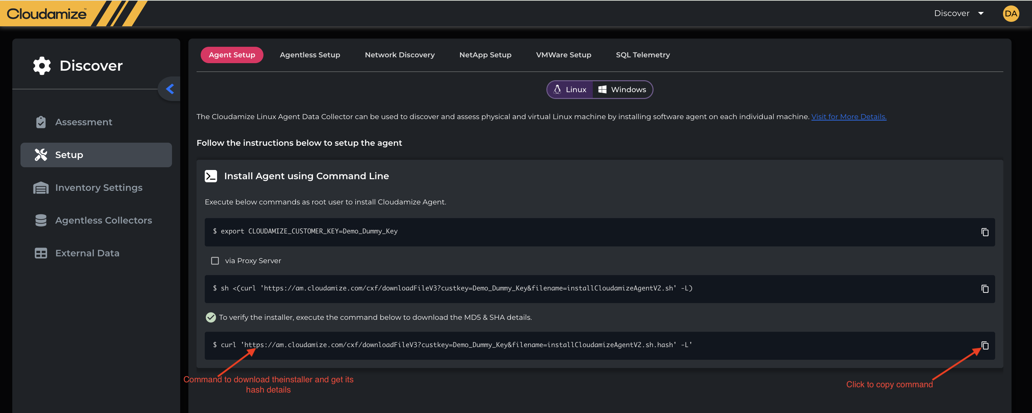Open Assessment from the sidebar
The height and width of the screenshot is (413, 1032).
tap(83, 122)
